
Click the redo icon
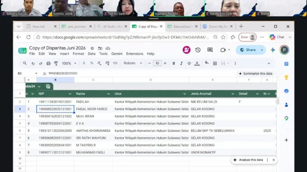tap(41, 63)
